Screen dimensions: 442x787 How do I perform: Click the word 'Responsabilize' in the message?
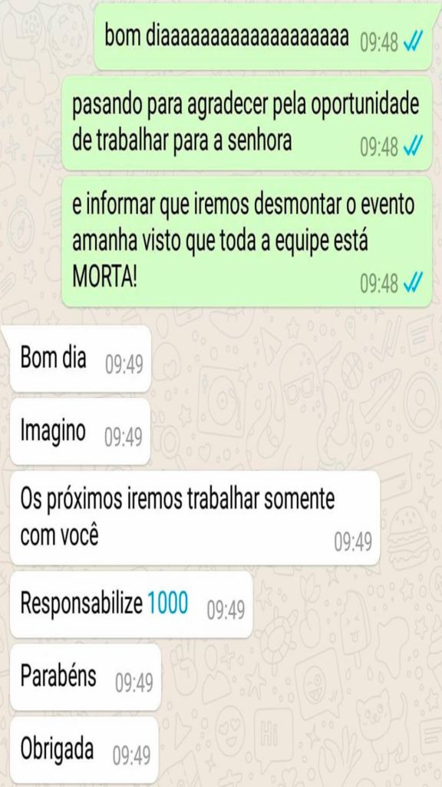pyautogui.click(x=81, y=604)
